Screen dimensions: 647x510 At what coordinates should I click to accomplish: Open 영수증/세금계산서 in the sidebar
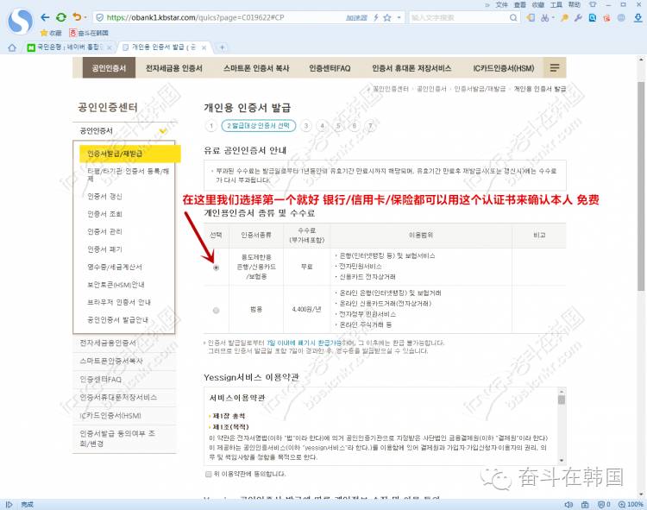(x=115, y=267)
